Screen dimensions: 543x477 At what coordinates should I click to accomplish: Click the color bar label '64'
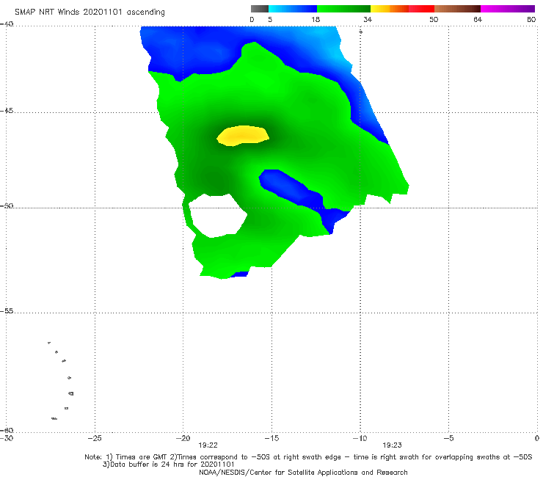click(478, 19)
